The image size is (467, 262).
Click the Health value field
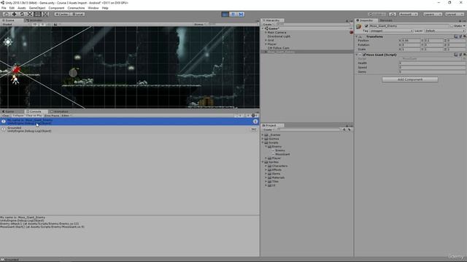point(432,63)
